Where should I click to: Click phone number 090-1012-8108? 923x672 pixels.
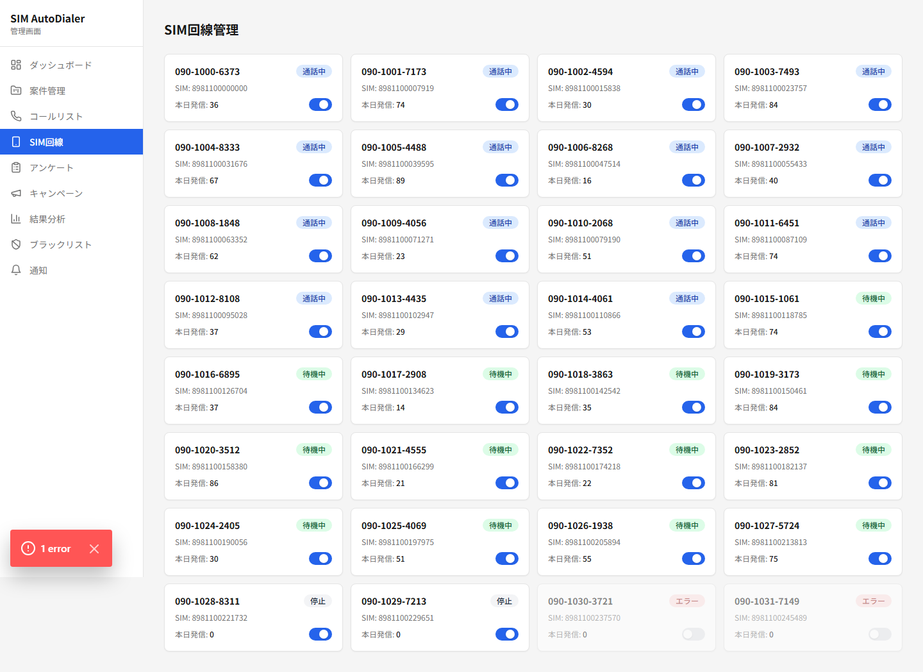(207, 299)
